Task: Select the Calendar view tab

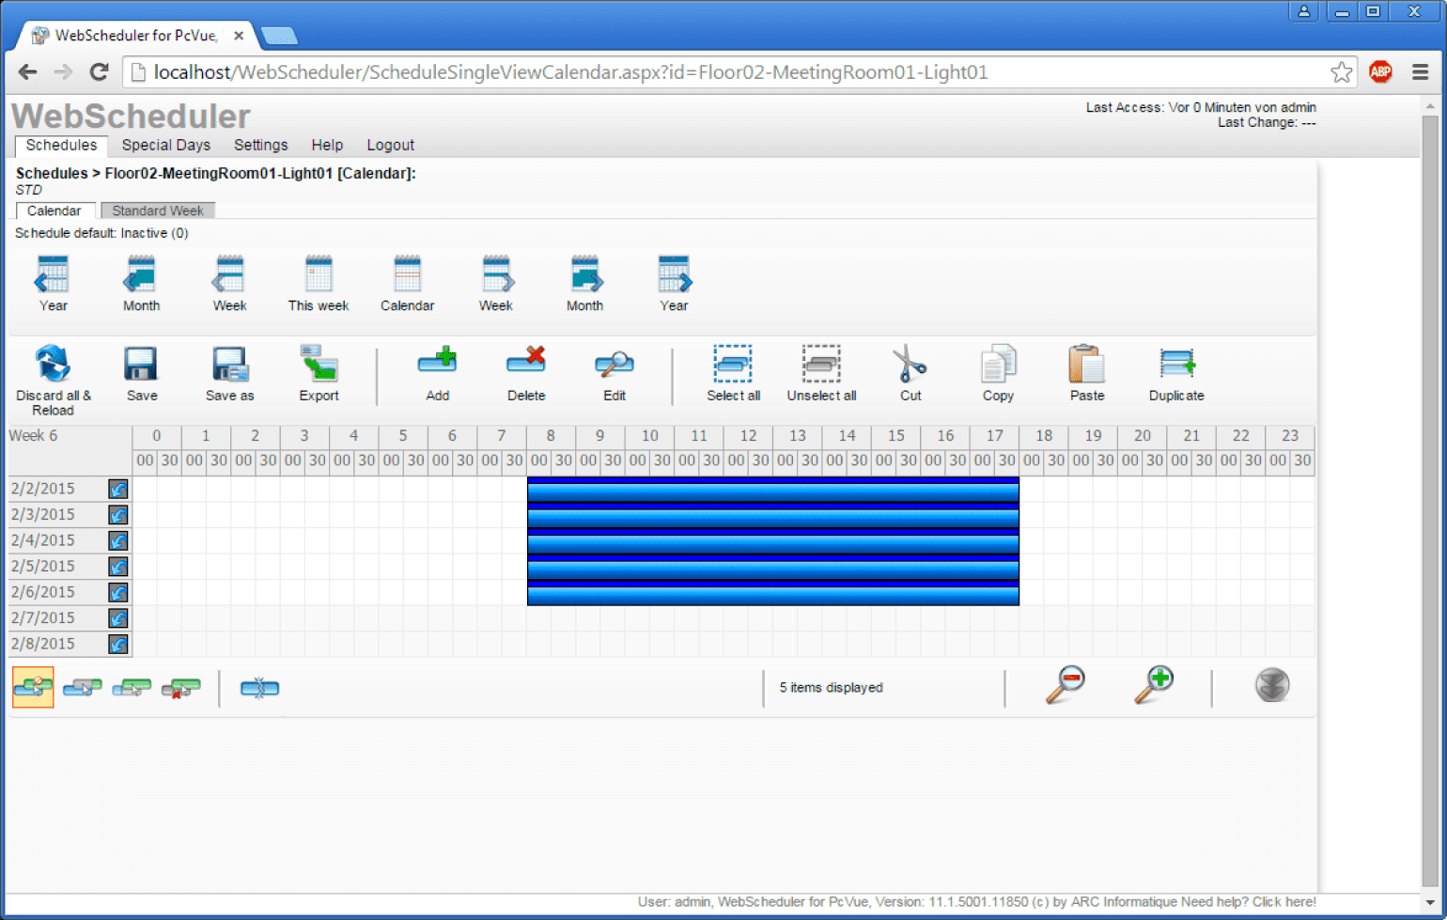Action: (54, 211)
